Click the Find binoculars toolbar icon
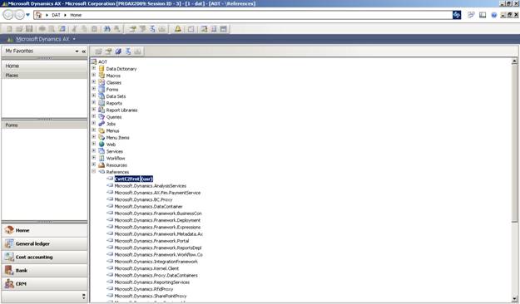The width and height of the screenshot is (520, 304). click(x=106, y=29)
